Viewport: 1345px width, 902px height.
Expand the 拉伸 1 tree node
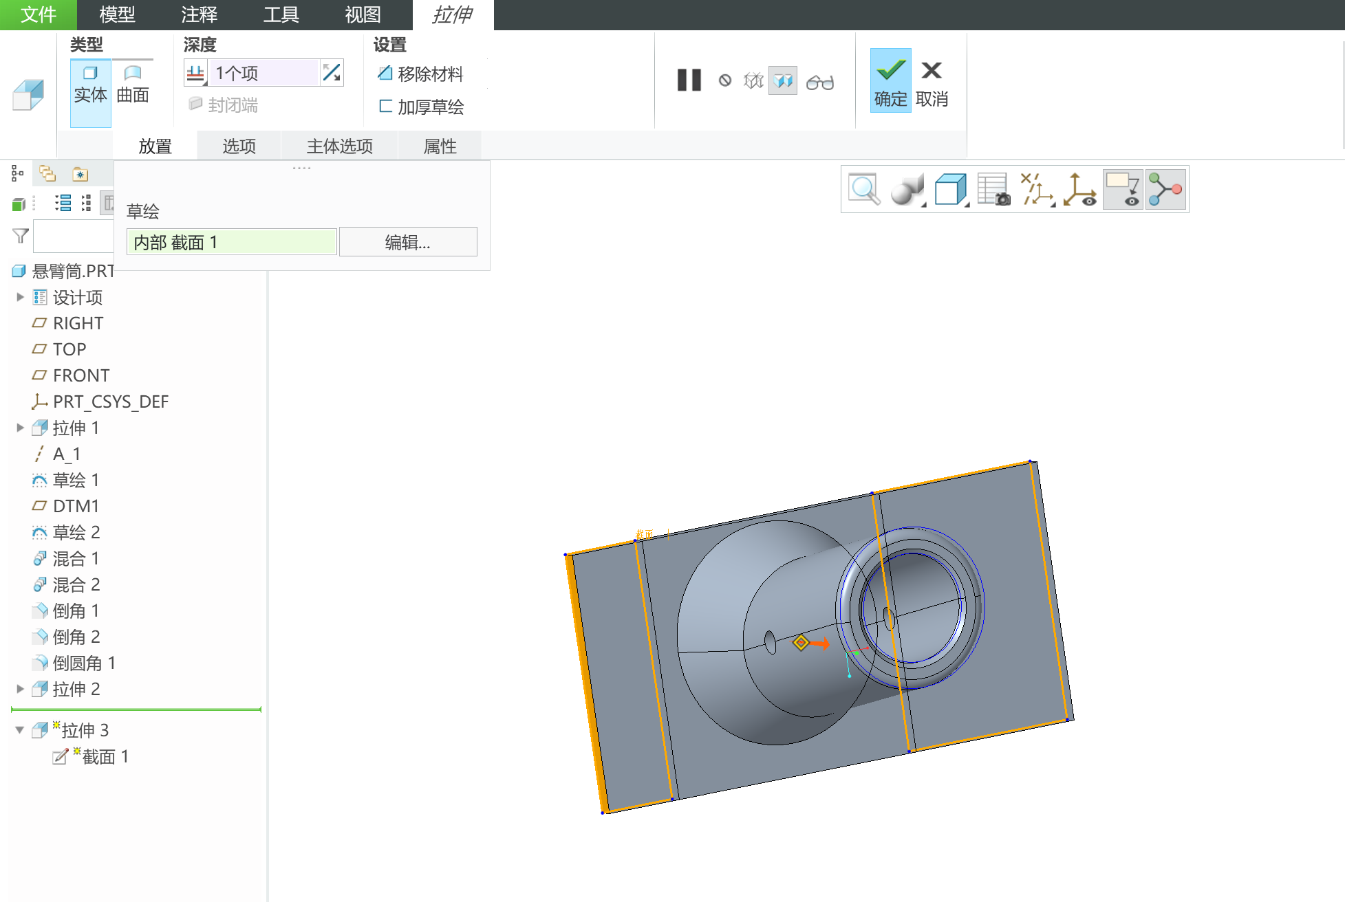[x=20, y=428]
